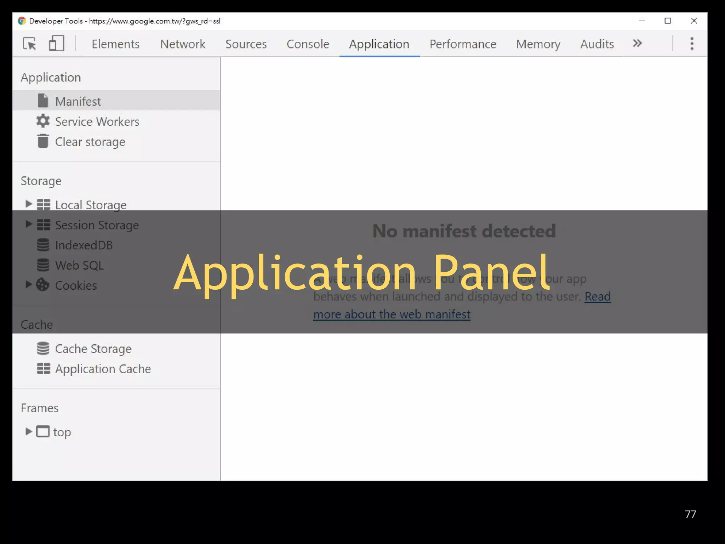Select the IndexedDB database icon
This screenshot has height=544, width=725.
[43, 245]
